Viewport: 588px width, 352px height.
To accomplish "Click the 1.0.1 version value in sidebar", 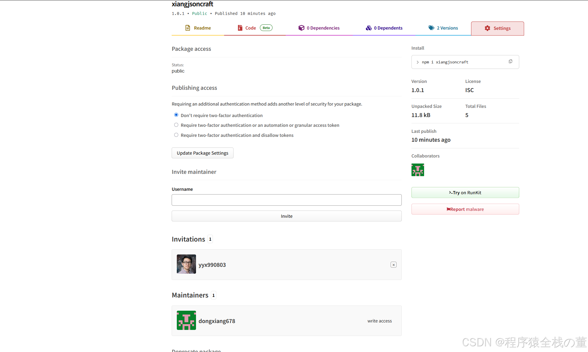I will click(x=418, y=90).
